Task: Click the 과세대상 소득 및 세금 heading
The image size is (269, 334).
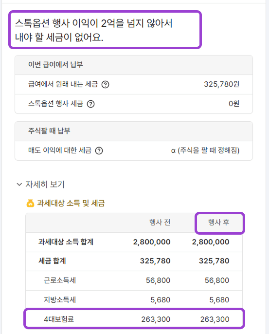Action: click(x=71, y=203)
